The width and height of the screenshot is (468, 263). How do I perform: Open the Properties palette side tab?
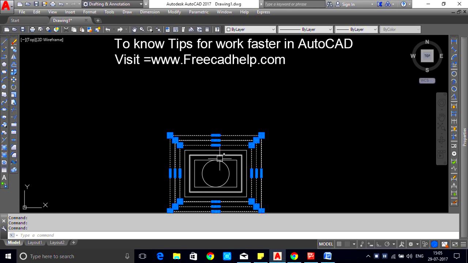[x=465, y=137]
